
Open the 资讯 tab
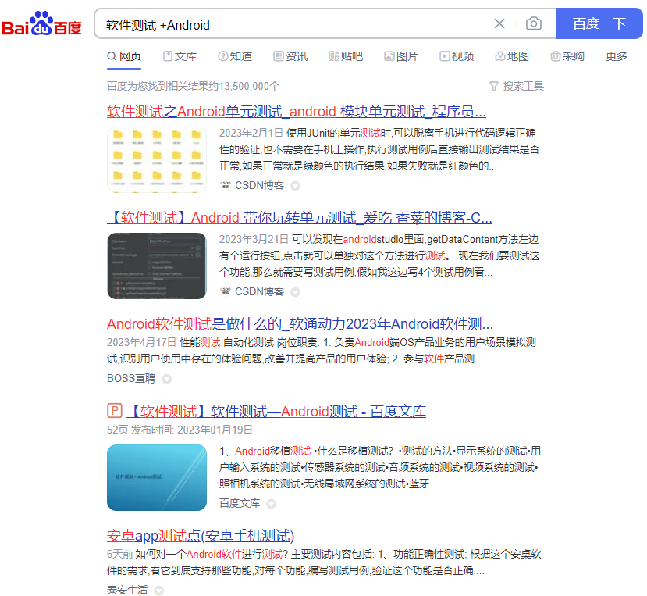coord(290,56)
